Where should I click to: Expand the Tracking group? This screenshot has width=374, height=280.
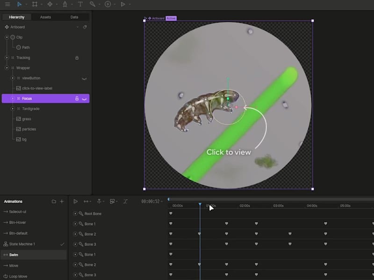pos(7,57)
